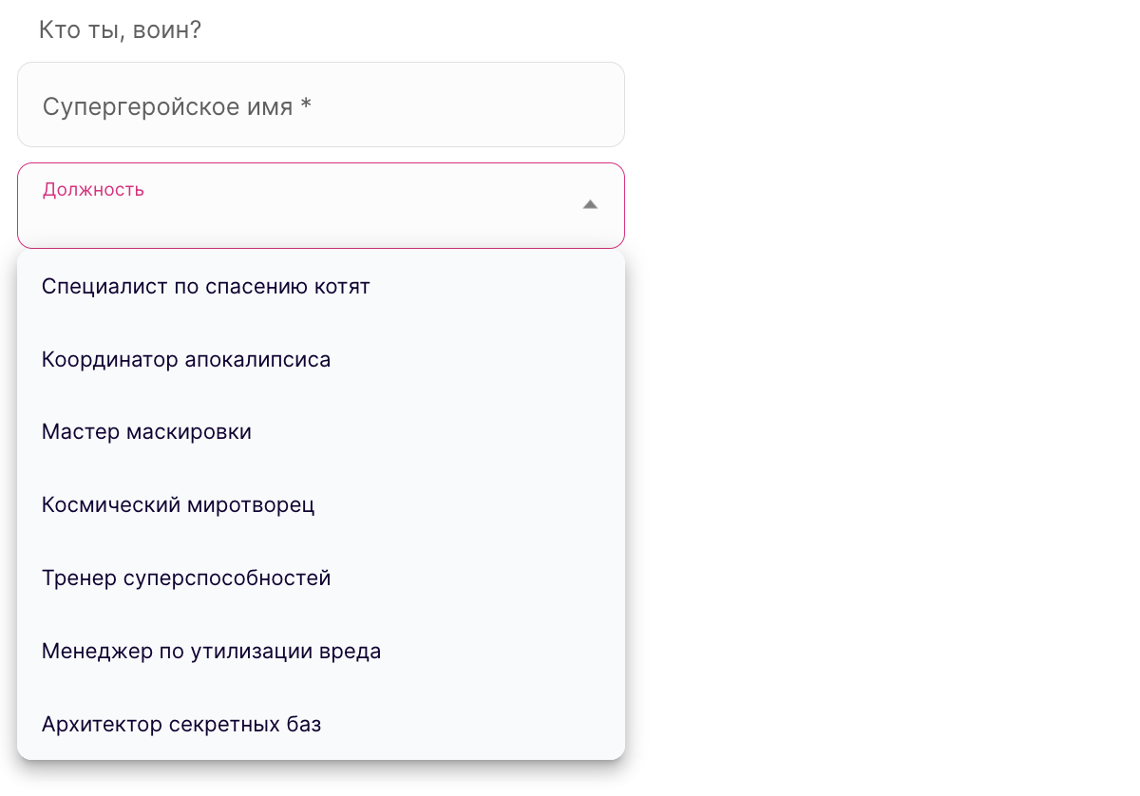
Task: Click the Должность field label
Action: [93, 189]
